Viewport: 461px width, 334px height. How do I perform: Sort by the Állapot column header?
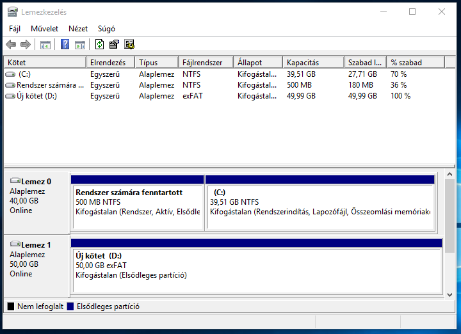pyautogui.click(x=258, y=62)
